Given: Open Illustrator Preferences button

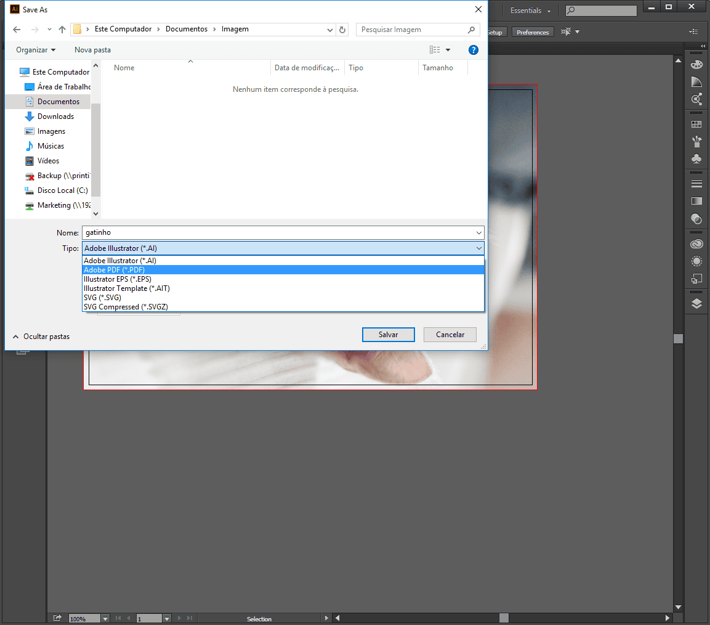Looking at the screenshot, I should pyautogui.click(x=533, y=32).
